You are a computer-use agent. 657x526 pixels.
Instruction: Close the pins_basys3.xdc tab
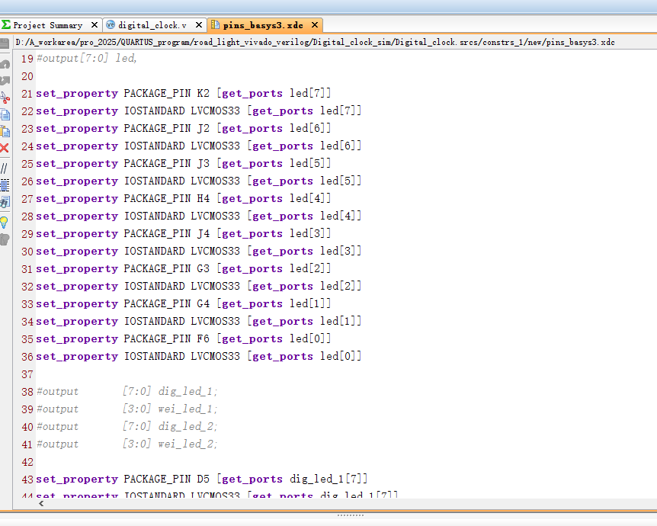point(315,25)
